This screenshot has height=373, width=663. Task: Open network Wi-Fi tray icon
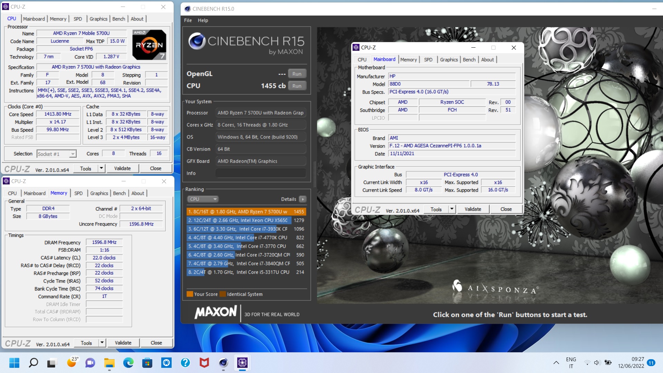pyautogui.click(x=587, y=363)
